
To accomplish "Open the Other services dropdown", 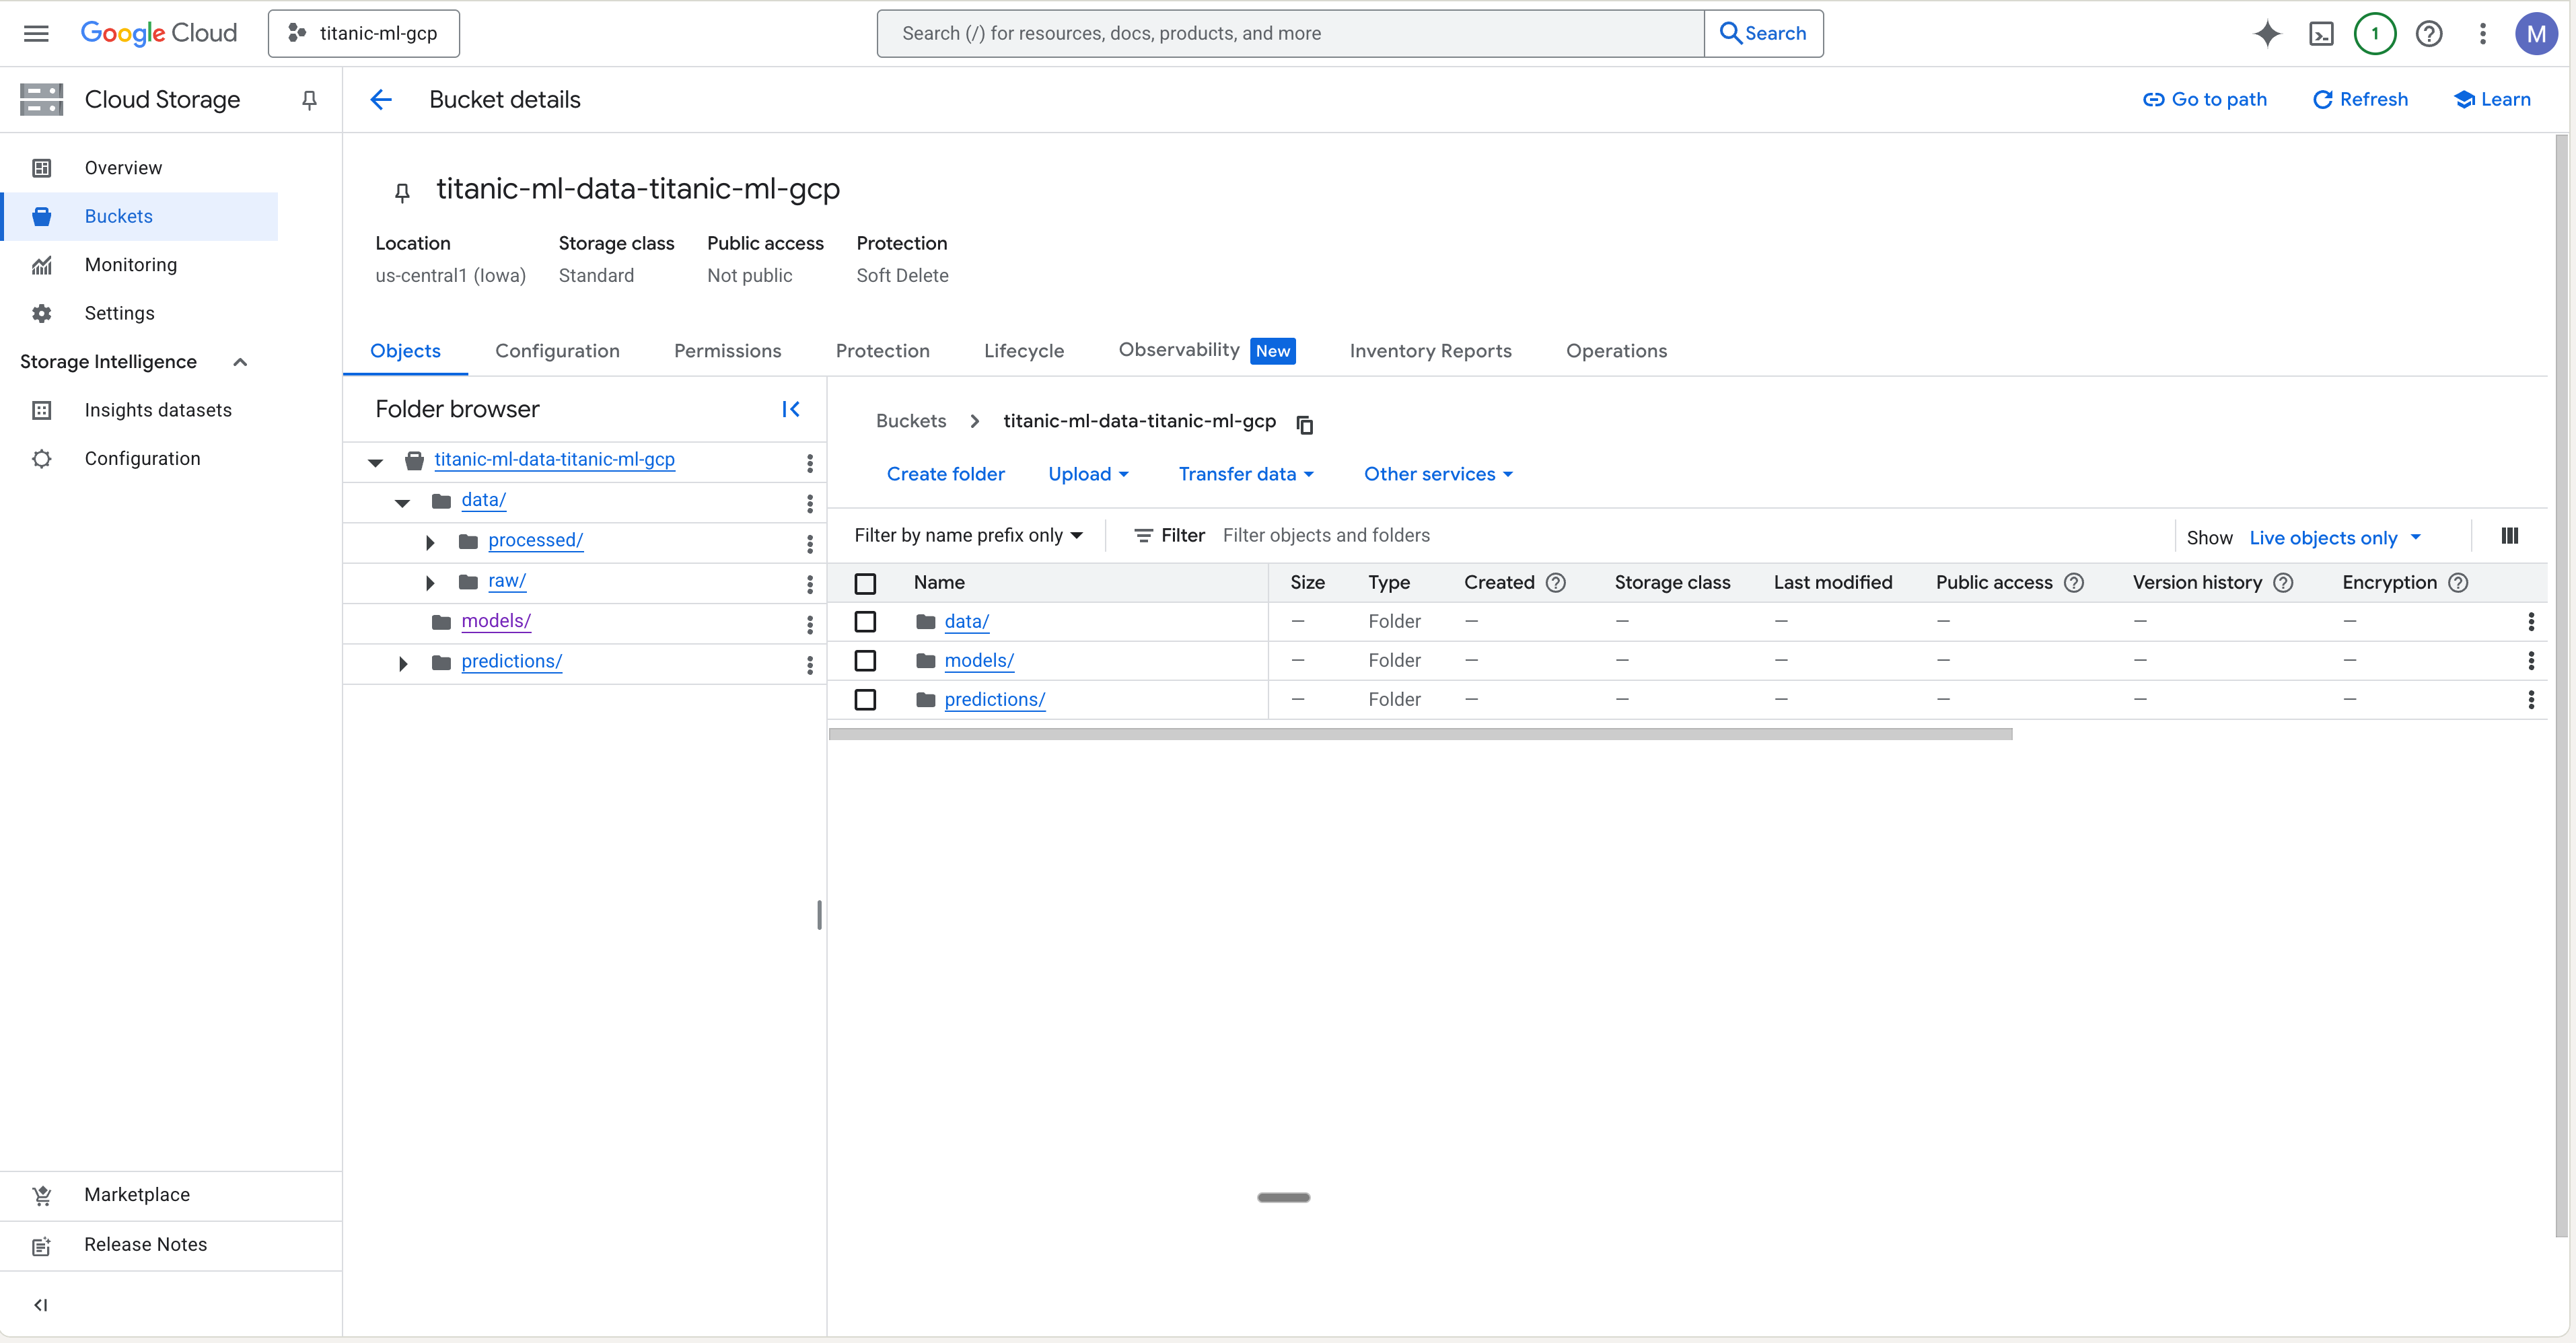I will tap(1437, 474).
